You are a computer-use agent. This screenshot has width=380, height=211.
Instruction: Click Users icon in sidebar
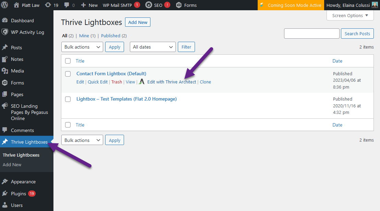5,205
